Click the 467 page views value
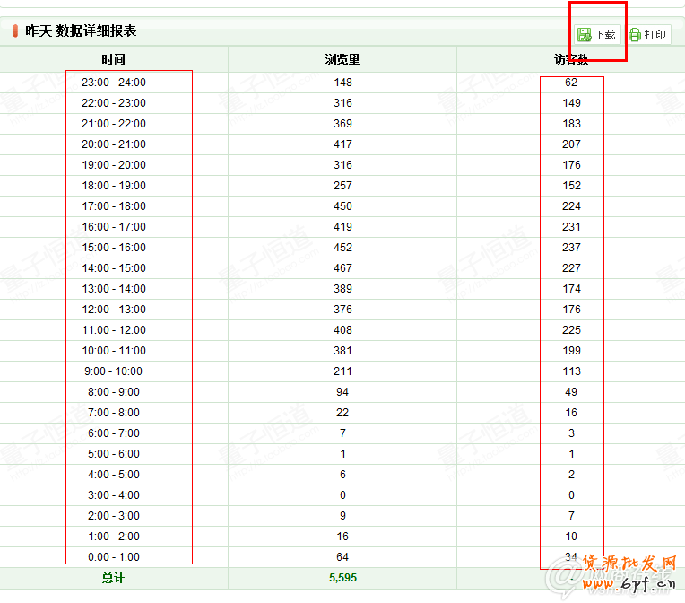 click(342, 268)
